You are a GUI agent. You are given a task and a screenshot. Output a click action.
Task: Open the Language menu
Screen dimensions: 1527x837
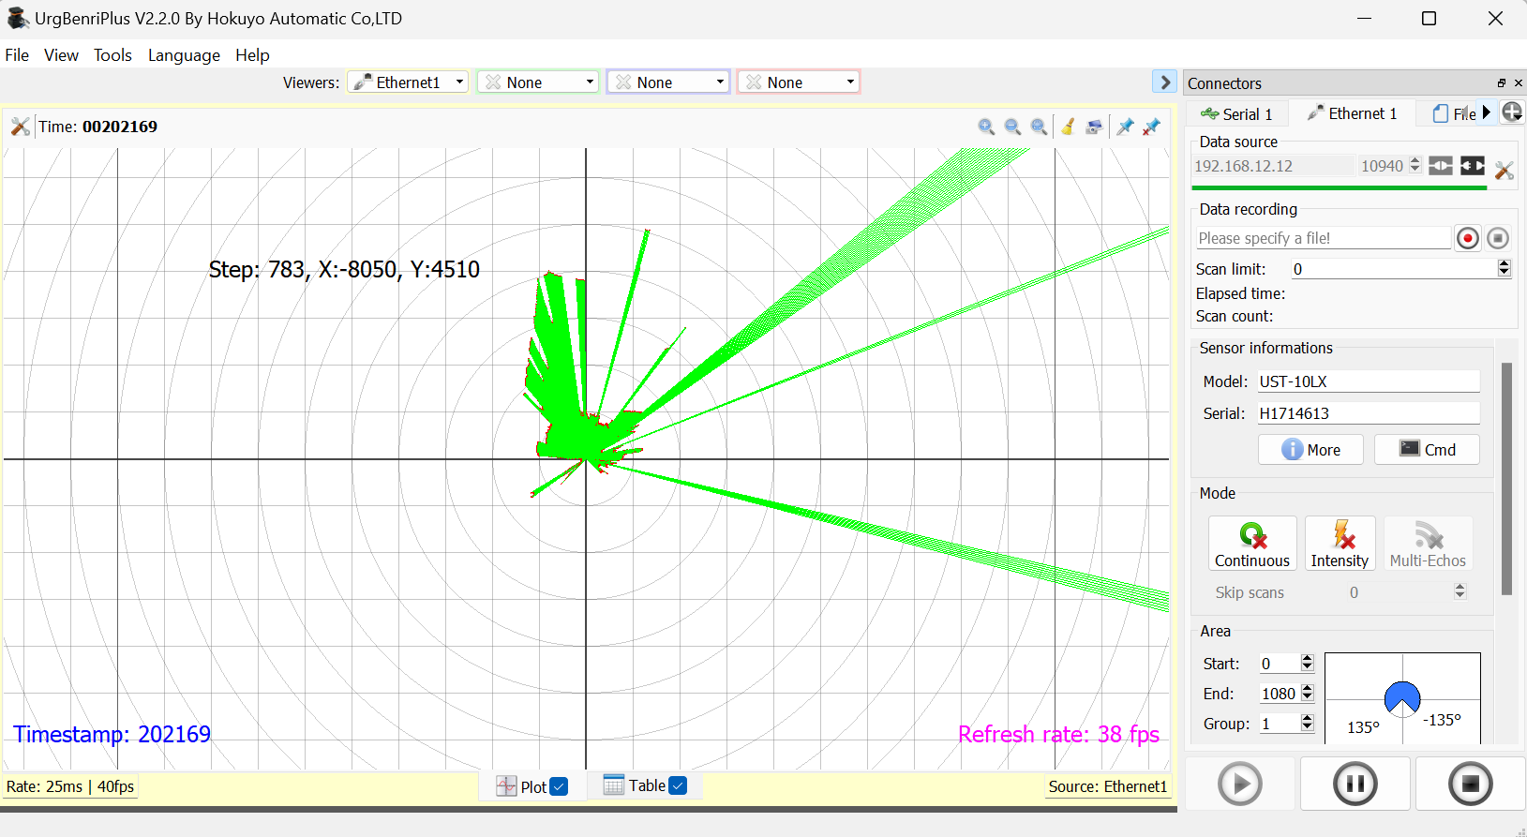(184, 55)
